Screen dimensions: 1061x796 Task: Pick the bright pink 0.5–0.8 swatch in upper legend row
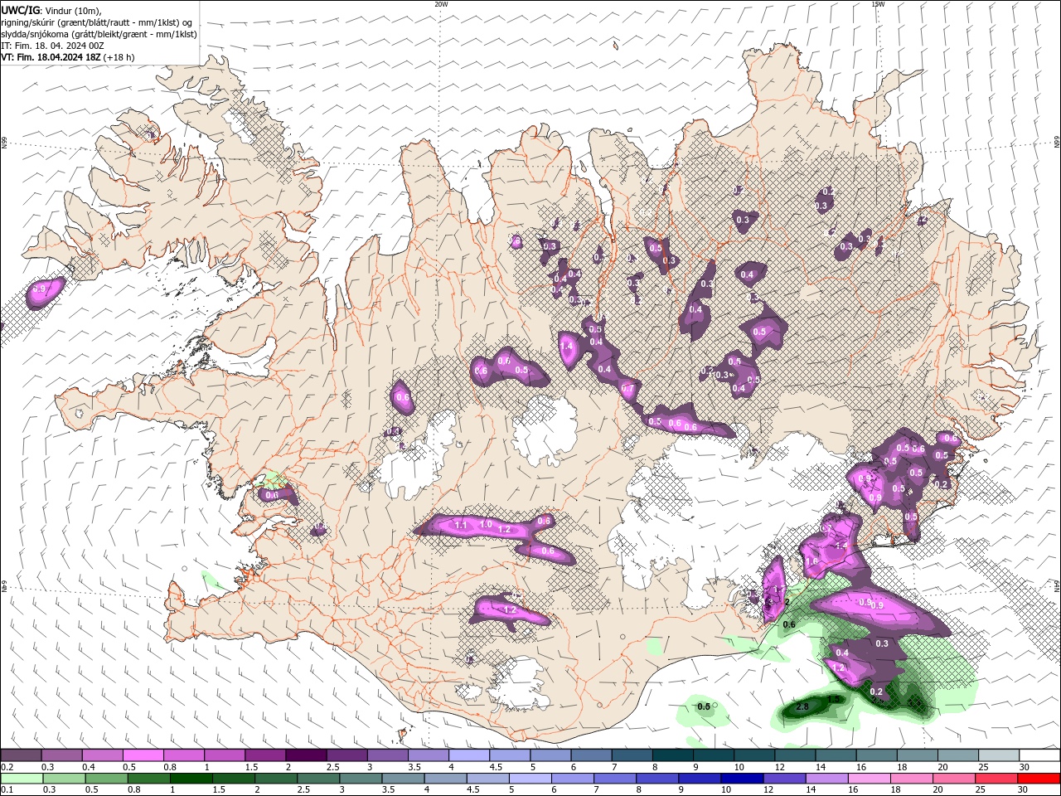click(143, 755)
